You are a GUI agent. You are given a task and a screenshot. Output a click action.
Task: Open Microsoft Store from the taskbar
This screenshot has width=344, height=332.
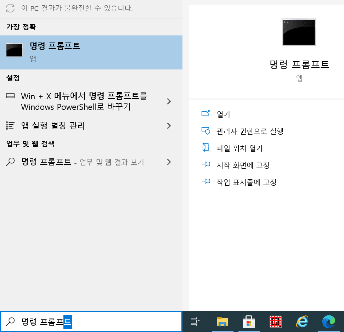249,322
